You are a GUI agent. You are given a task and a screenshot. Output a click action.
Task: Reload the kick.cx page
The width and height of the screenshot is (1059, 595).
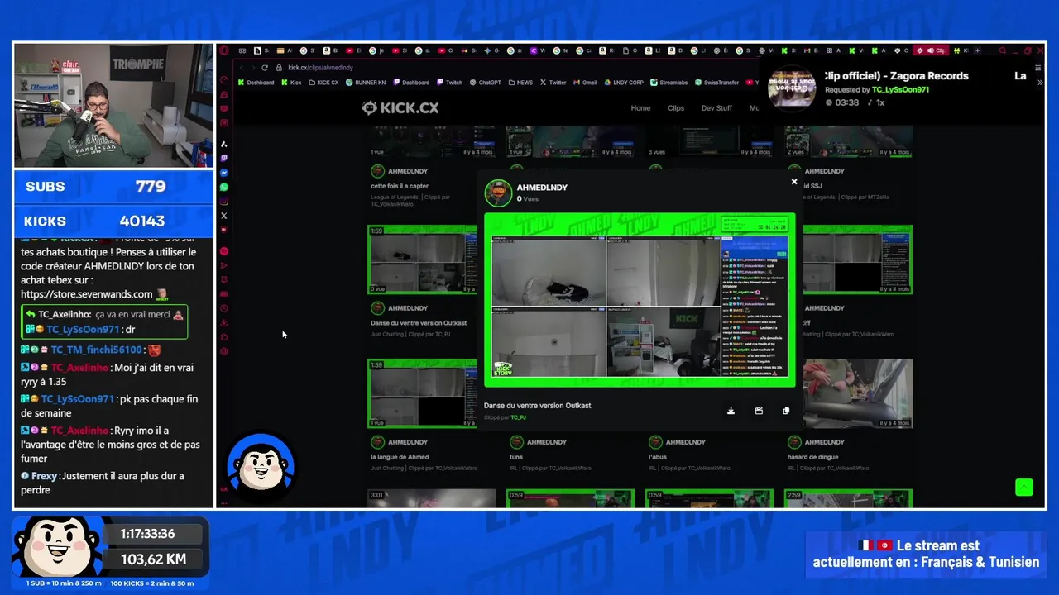265,68
